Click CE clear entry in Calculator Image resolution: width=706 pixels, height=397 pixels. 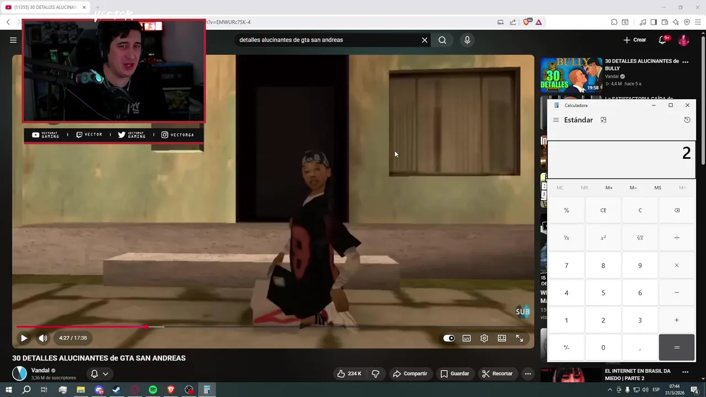click(603, 210)
